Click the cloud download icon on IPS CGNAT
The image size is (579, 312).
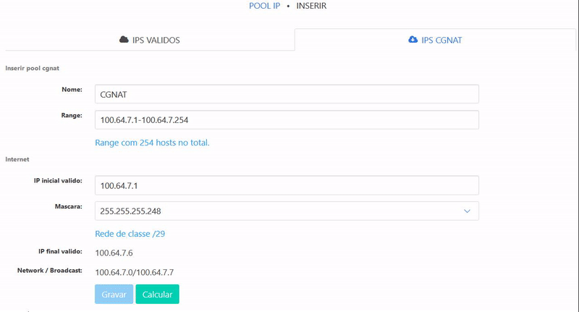(413, 40)
